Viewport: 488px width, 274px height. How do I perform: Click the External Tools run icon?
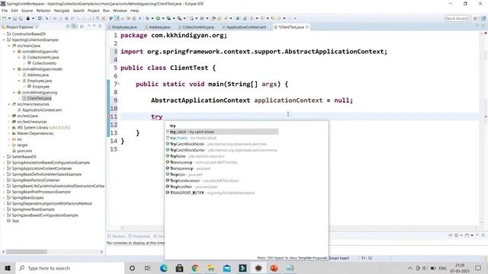[x=179, y=18]
